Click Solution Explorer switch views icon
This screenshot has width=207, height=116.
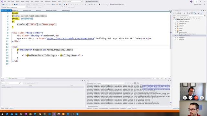180,13
